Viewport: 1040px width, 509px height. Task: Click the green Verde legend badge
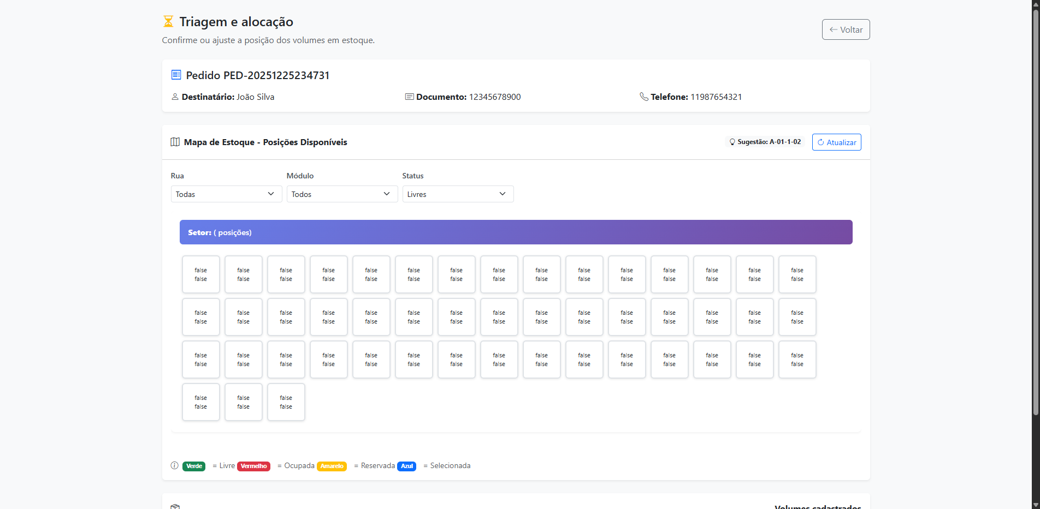[194, 466]
